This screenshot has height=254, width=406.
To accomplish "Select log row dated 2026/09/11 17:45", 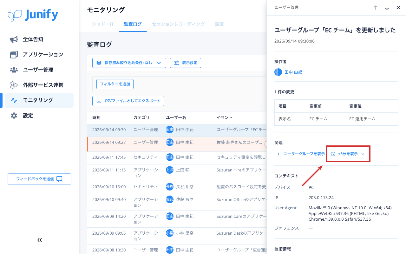I will point(177,157).
